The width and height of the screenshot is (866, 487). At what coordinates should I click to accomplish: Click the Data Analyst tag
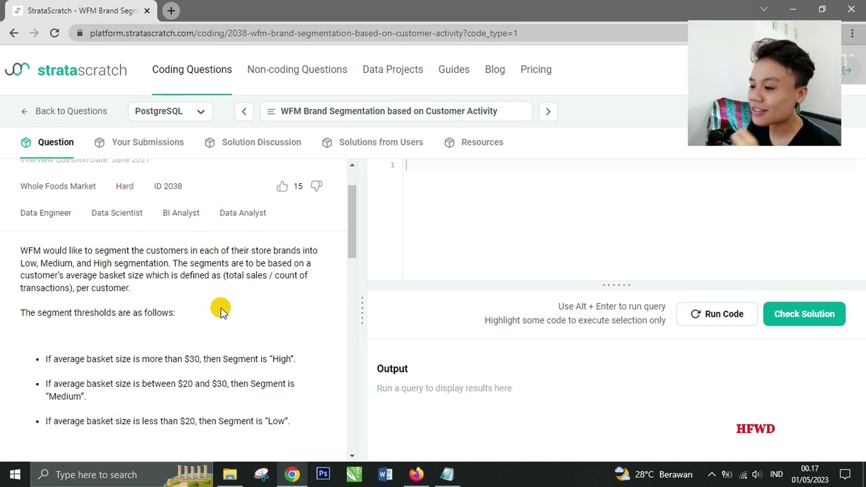243,213
